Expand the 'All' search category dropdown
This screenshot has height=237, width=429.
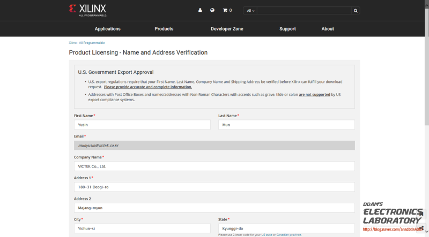[x=250, y=10]
